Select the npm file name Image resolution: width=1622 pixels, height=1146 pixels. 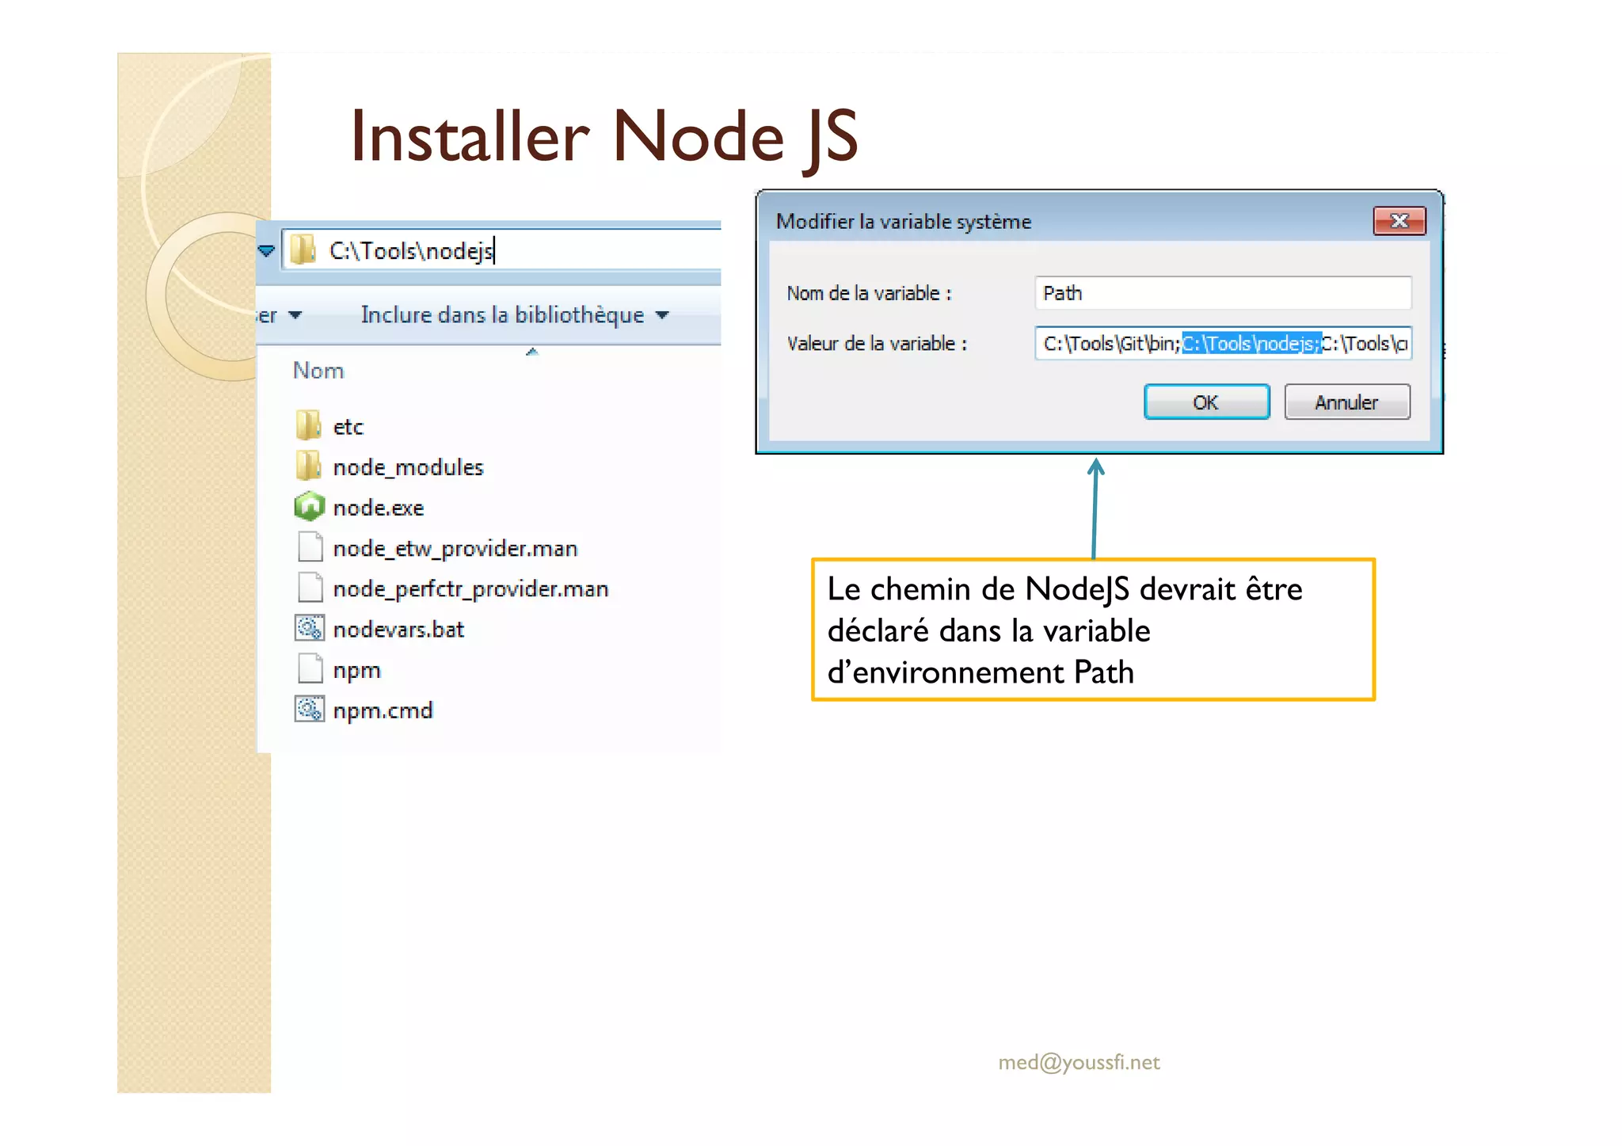click(356, 670)
